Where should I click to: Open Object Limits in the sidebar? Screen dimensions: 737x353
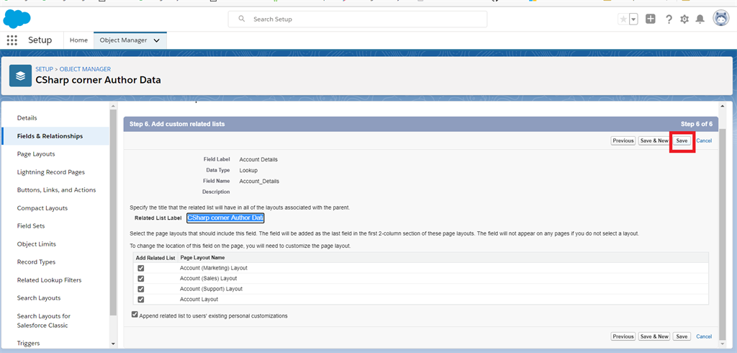(36, 243)
